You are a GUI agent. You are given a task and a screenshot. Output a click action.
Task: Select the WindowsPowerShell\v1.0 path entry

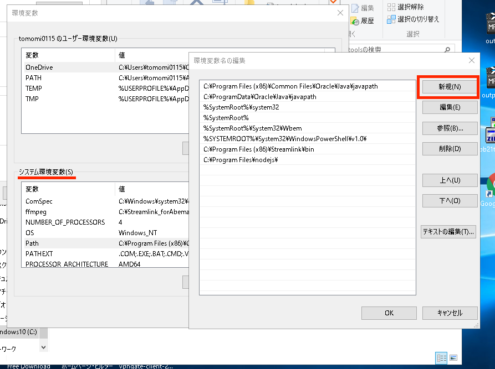tap(308, 139)
